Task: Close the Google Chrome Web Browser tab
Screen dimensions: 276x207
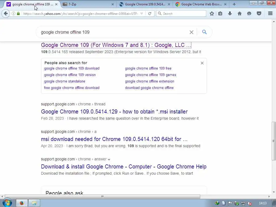Action: (225, 4)
